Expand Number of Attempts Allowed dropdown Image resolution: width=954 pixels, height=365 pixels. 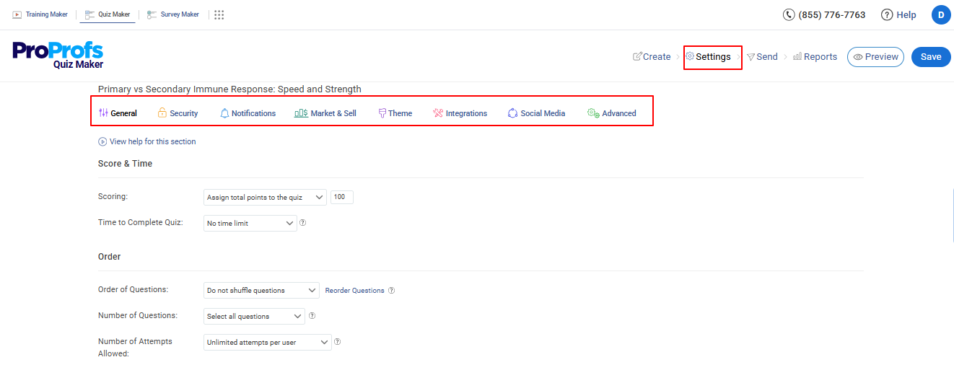[268, 342]
